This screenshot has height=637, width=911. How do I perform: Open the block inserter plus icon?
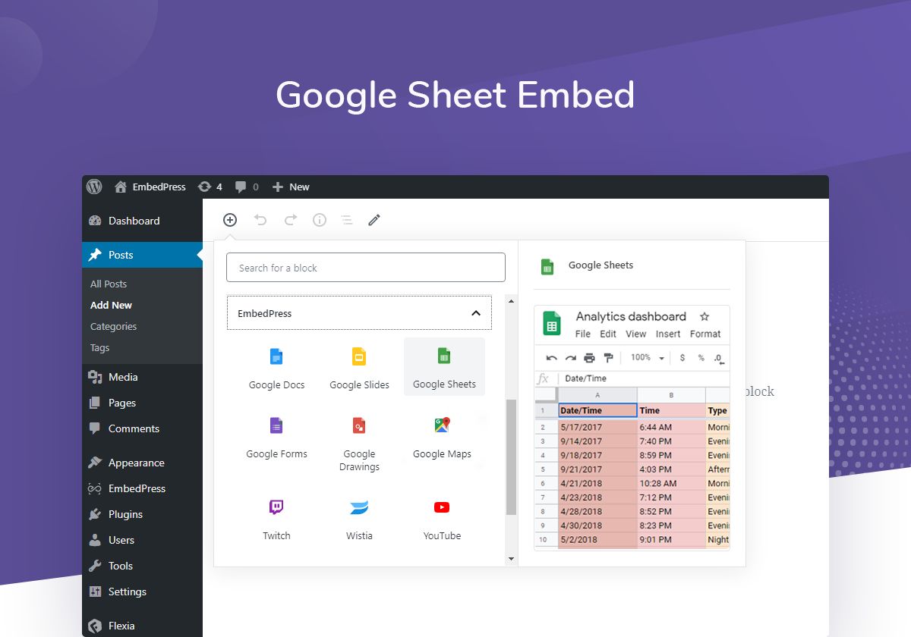pos(230,220)
